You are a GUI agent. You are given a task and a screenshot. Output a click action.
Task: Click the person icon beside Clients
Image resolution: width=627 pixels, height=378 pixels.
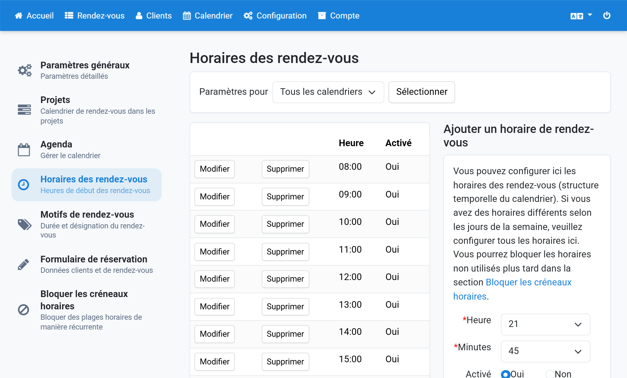point(139,16)
